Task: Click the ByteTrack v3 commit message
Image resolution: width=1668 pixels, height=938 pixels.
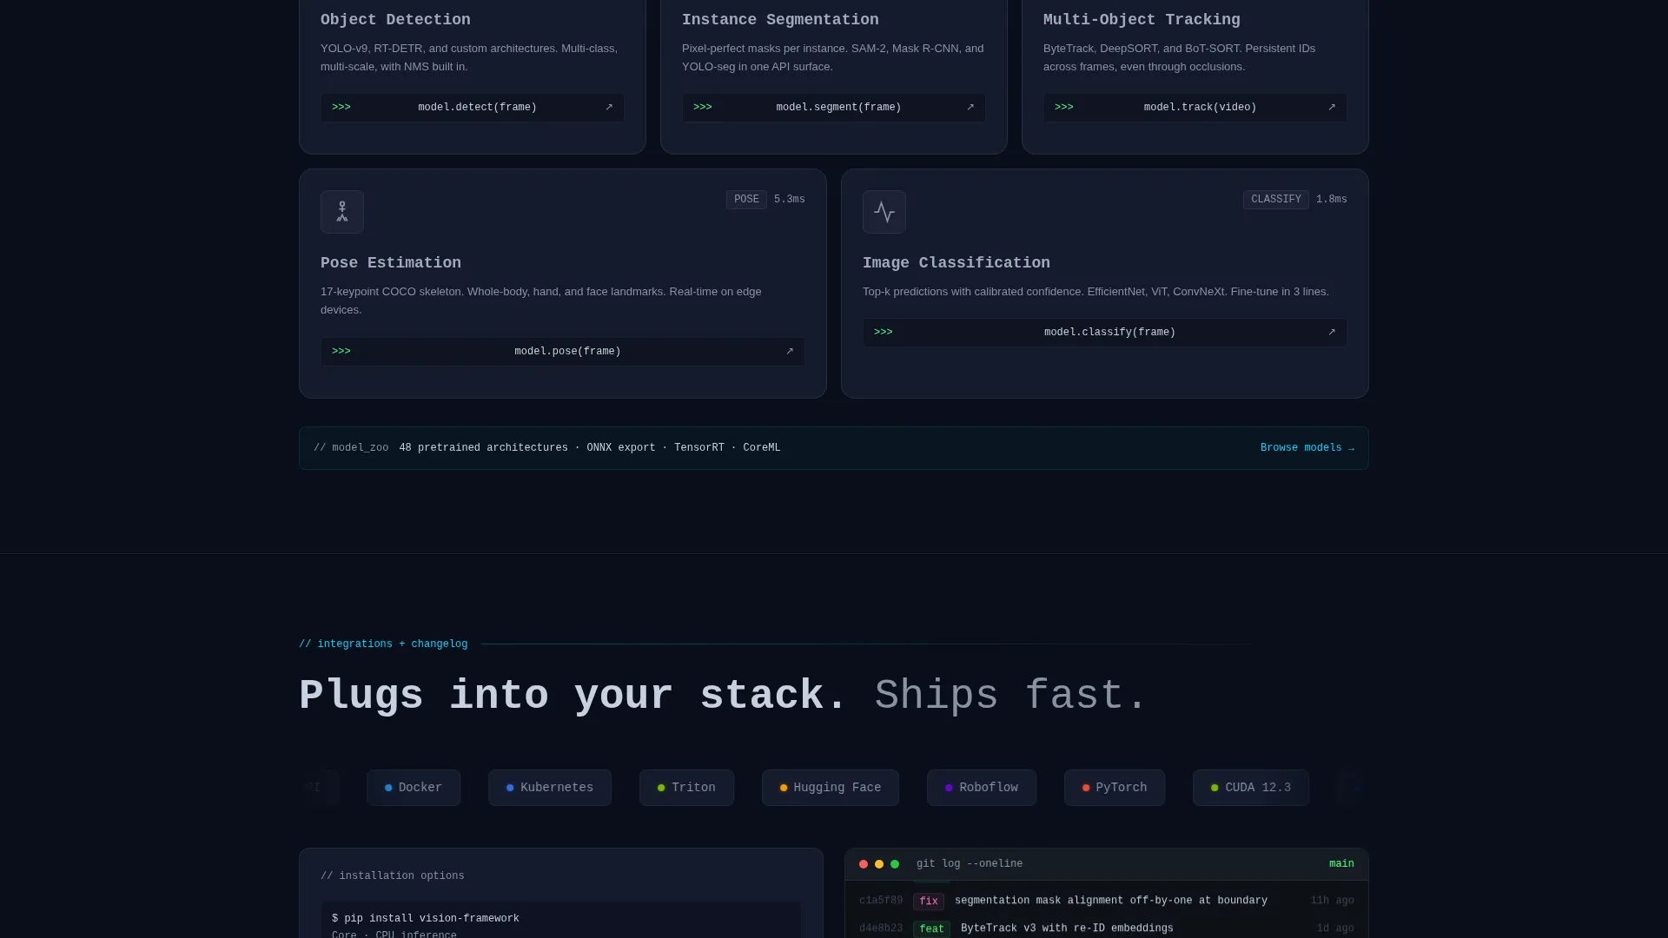Action: 1067,929
